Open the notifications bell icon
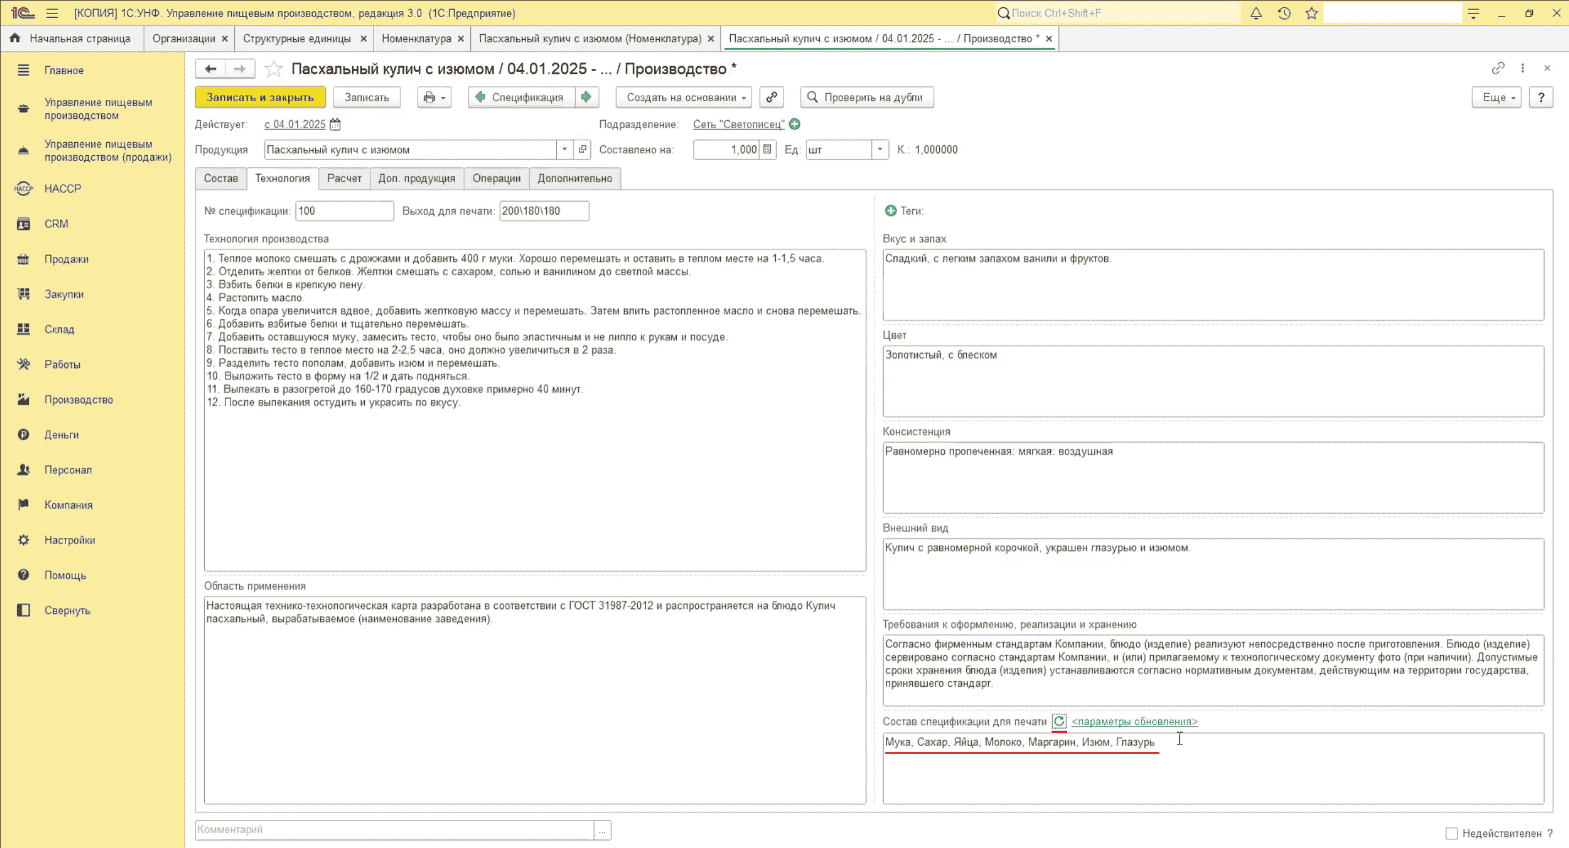Viewport: 1569px width, 848px height. (1256, 13)
